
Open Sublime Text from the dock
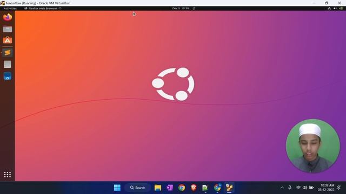[x=7, y=53]
